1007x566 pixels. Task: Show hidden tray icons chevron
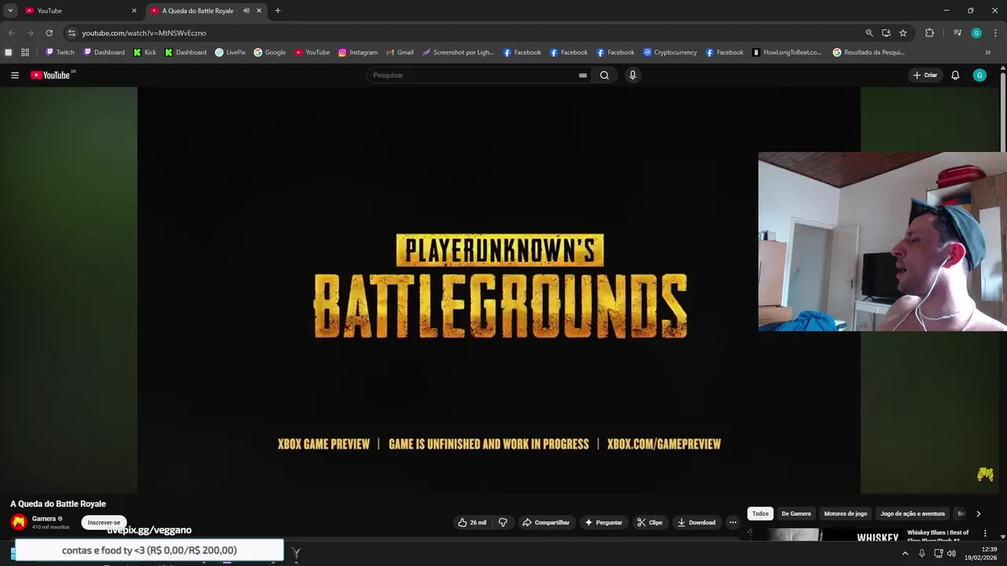(x=905, y=553)
